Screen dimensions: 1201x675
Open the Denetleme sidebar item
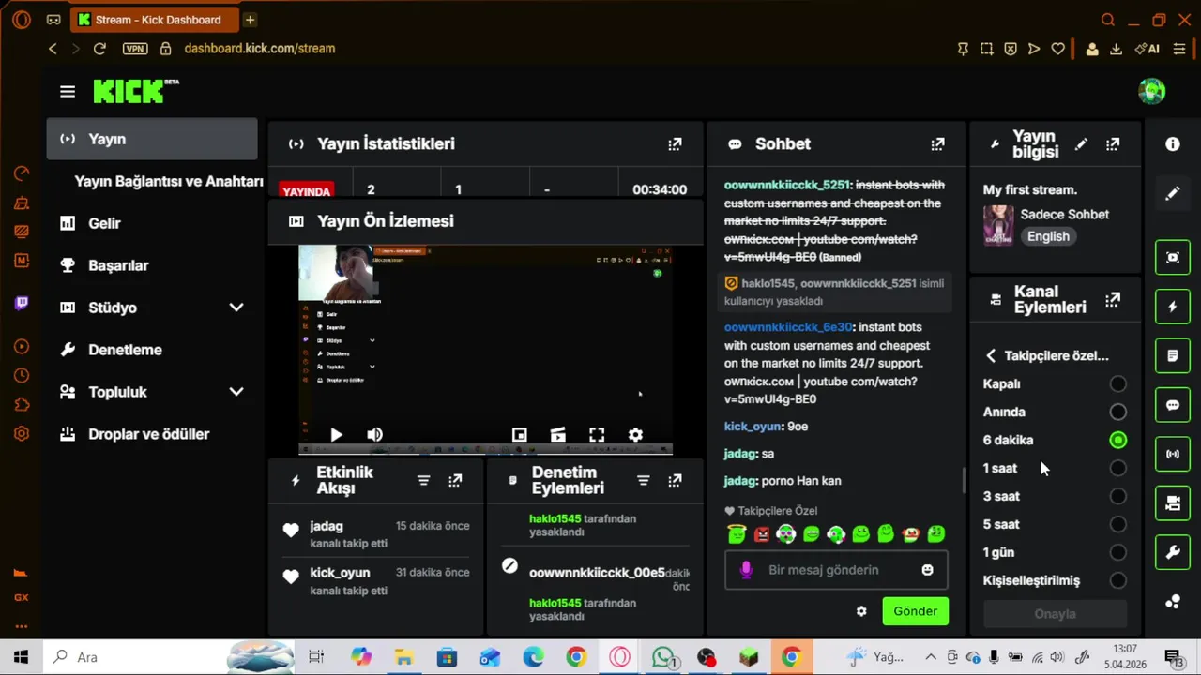click(x=152, y=350)
